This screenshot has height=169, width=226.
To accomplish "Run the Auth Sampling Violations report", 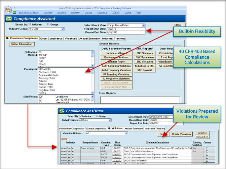I will (116, 66).
